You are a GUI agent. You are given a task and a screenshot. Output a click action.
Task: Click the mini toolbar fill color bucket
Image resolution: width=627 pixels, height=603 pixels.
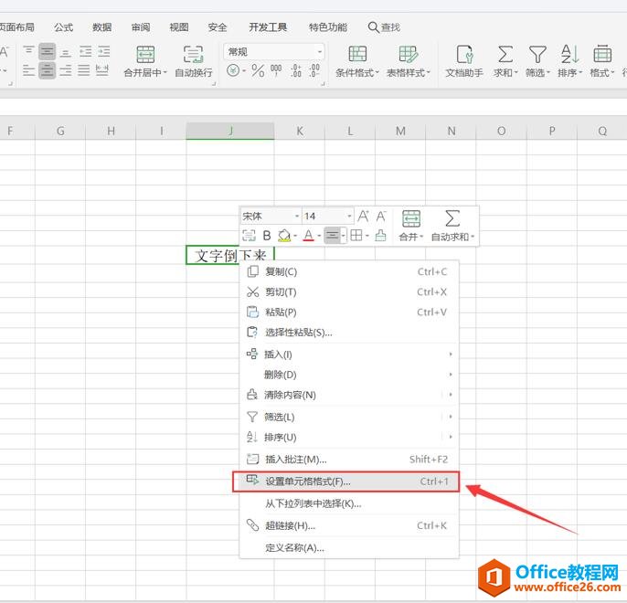coord(284,236)
